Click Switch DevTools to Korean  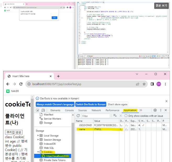point(91,104)
